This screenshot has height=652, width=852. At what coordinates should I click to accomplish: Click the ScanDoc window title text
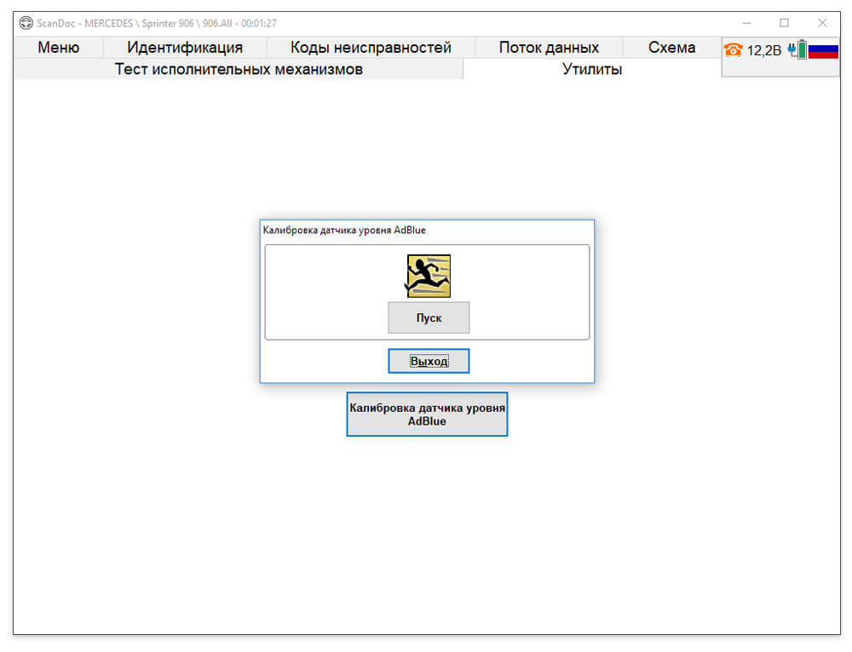[157, 23]
